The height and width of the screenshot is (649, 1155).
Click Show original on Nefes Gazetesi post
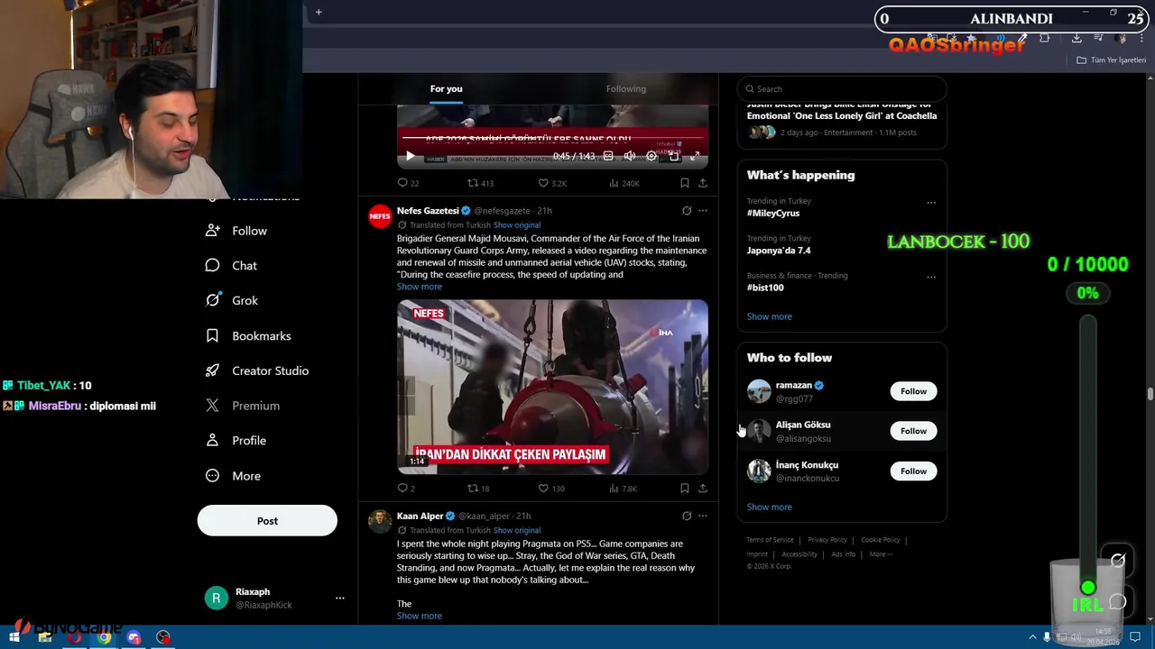tap(517, 225)
